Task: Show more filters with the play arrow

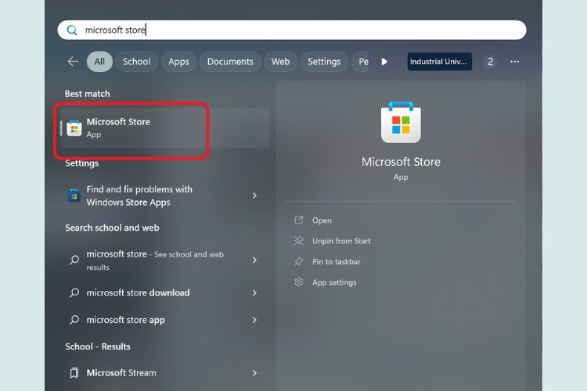Action: 384,61
